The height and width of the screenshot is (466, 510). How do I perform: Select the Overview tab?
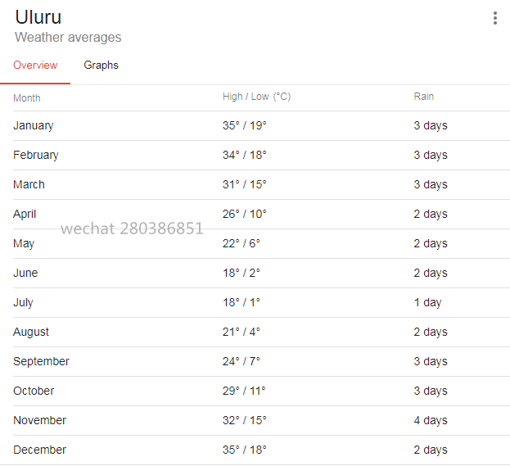[35, 66]
